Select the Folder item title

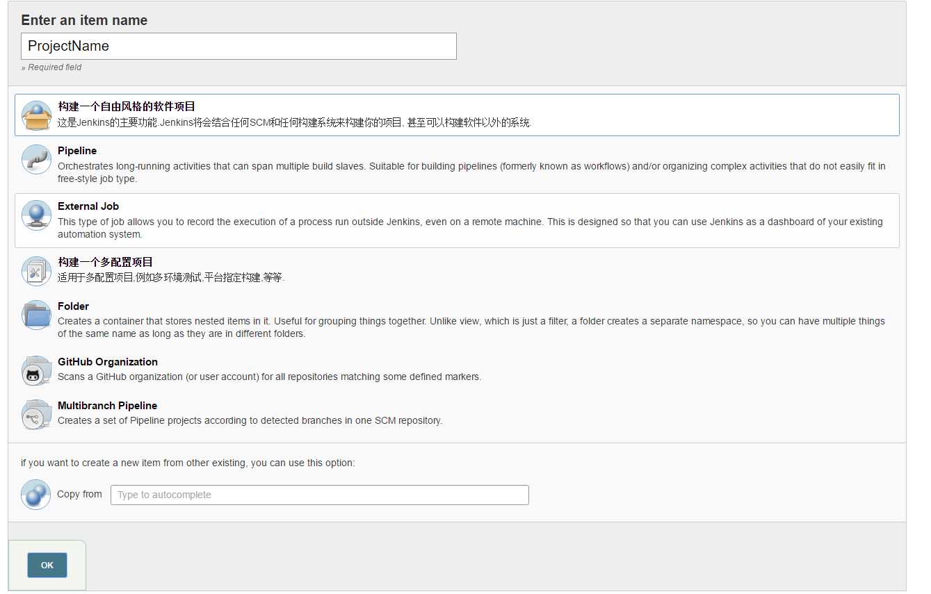pos(74,306)
